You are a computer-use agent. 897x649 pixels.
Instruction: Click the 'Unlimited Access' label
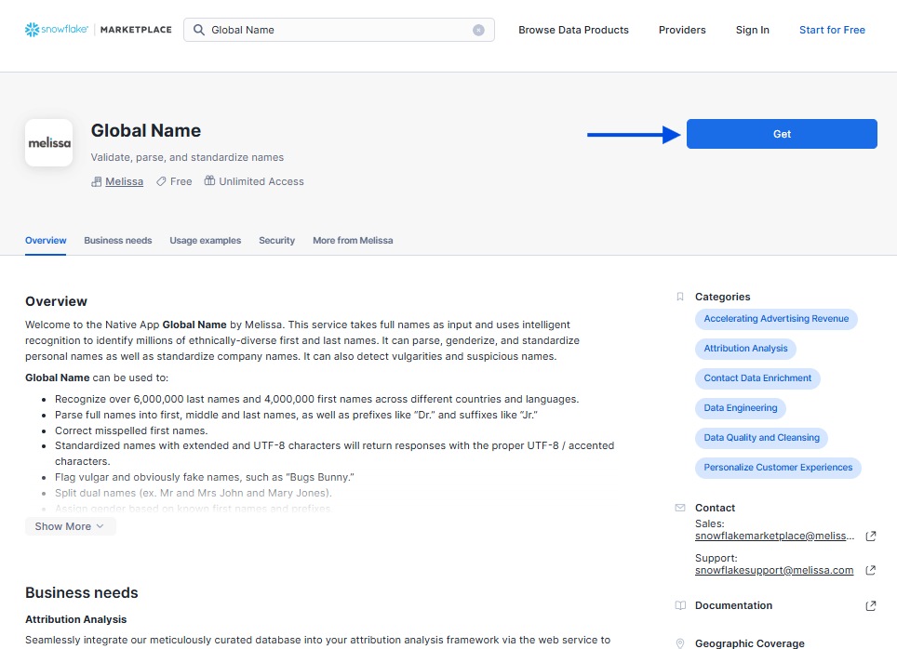tap(261, 181)
